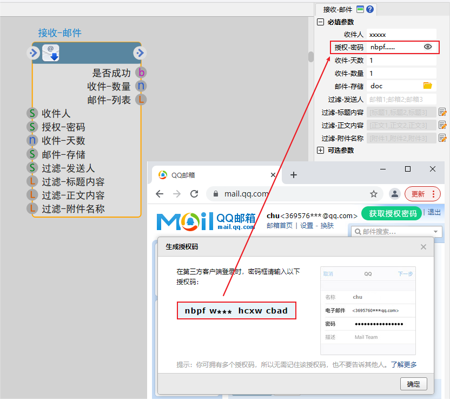This screenshot has width=450, height=399.
Task: Click the 收件人 input field
Action: [x=401, y=34]
